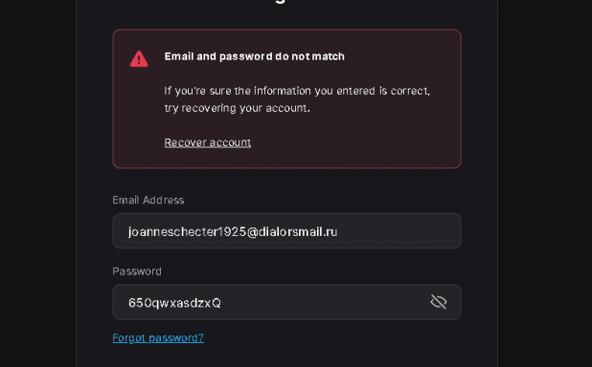Image resolution: width=592 pixels, height=367 pixels.
Task: Click the red warning triangle icon
Action: 139,59
